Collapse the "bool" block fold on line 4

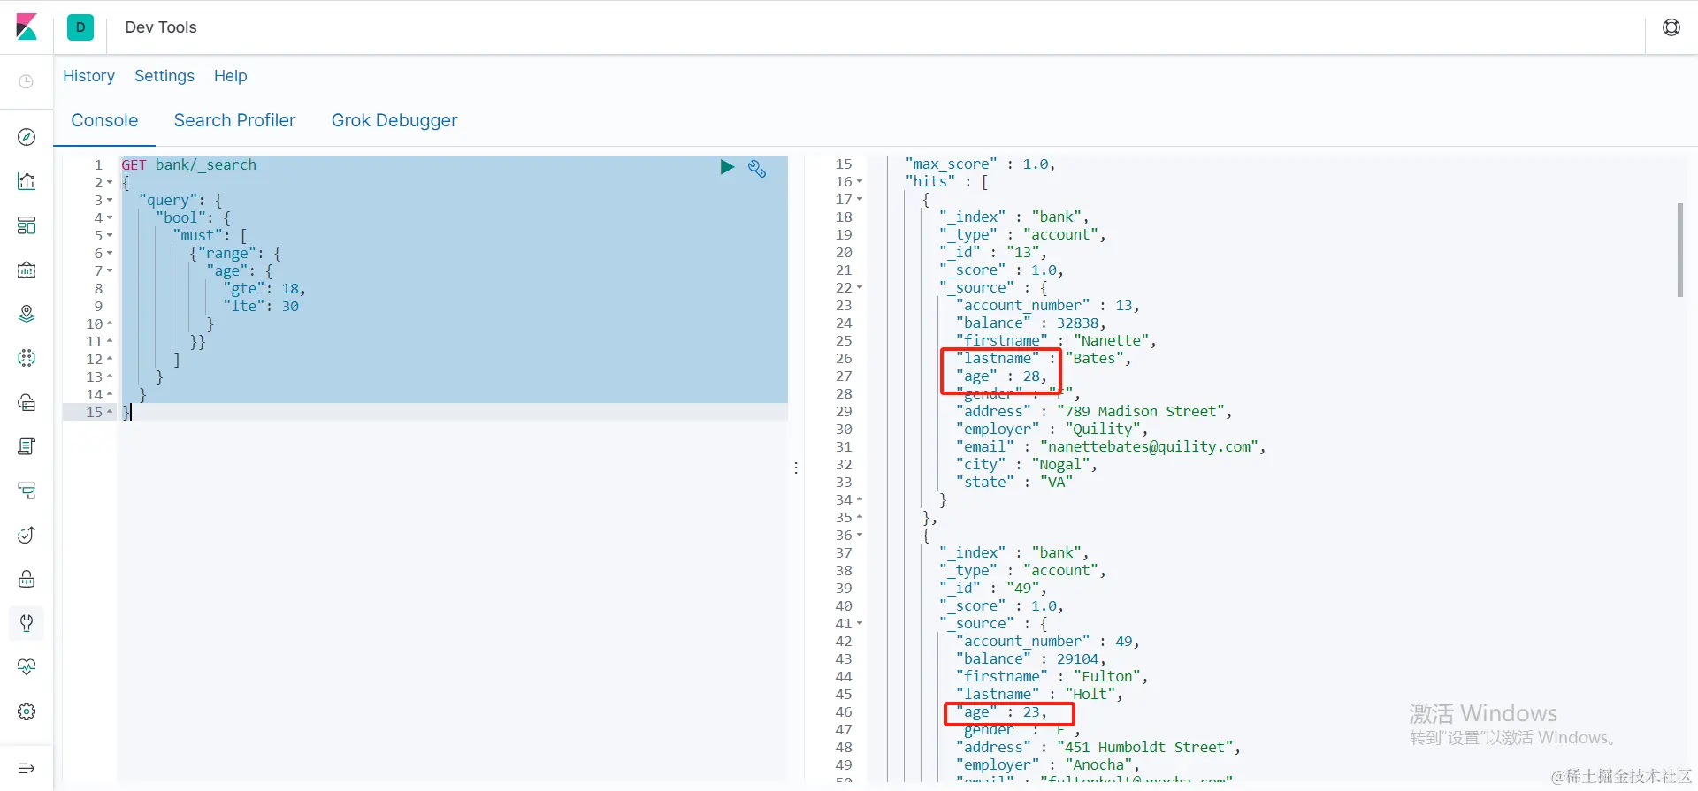point(110,218)
